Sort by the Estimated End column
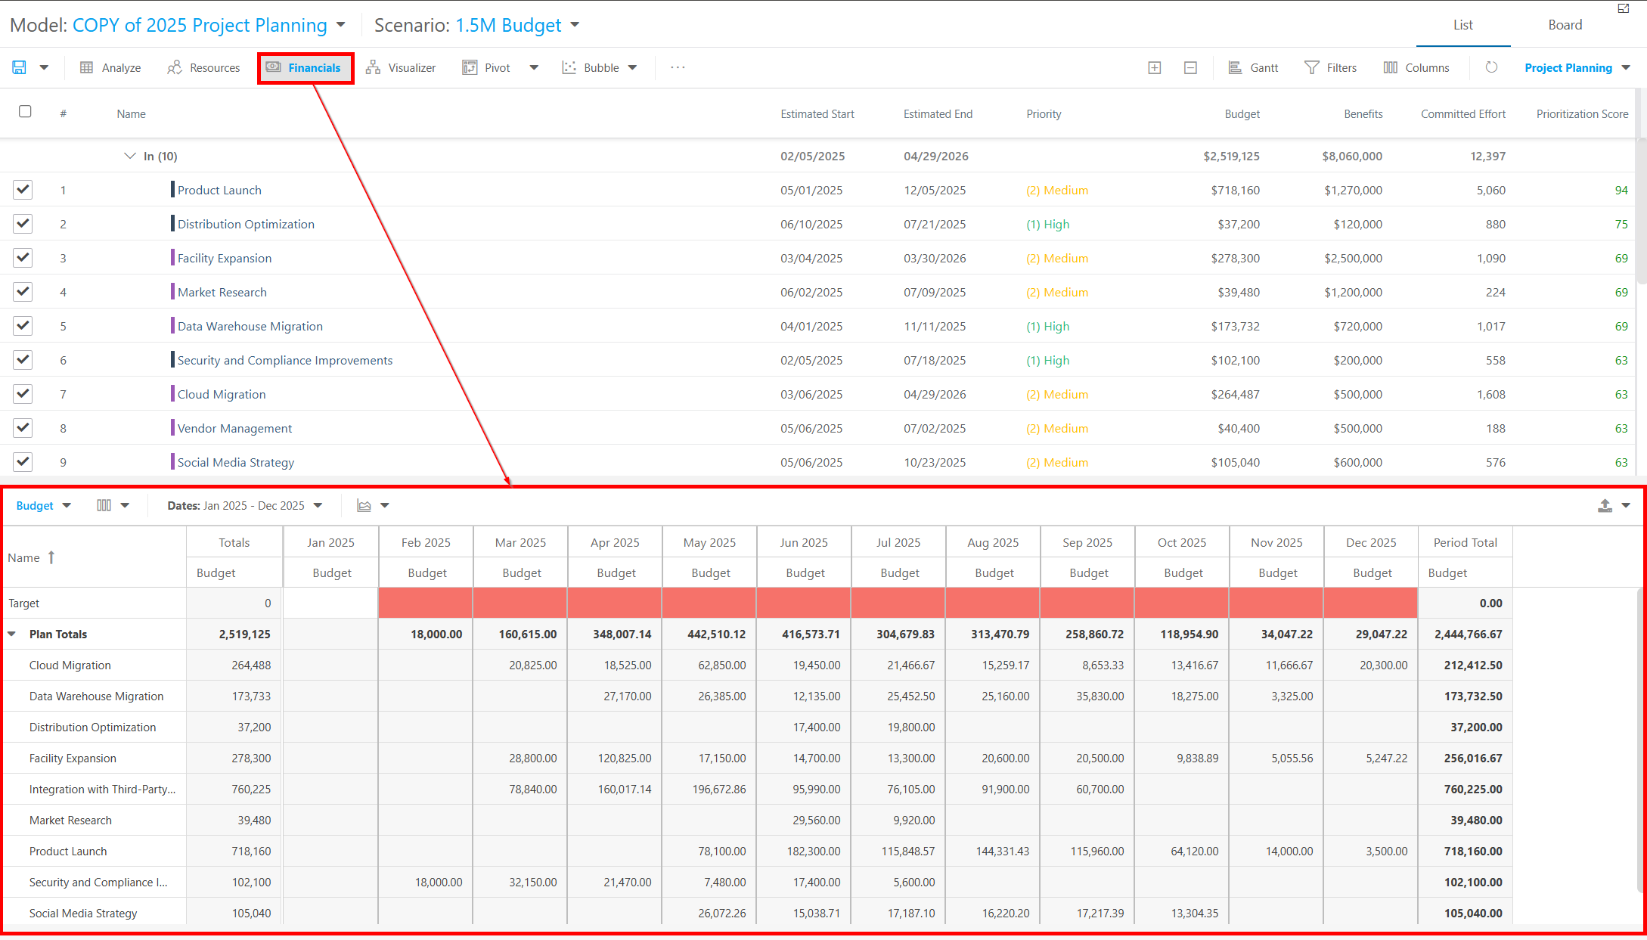The image size is (1647, 940). (938, 113)
